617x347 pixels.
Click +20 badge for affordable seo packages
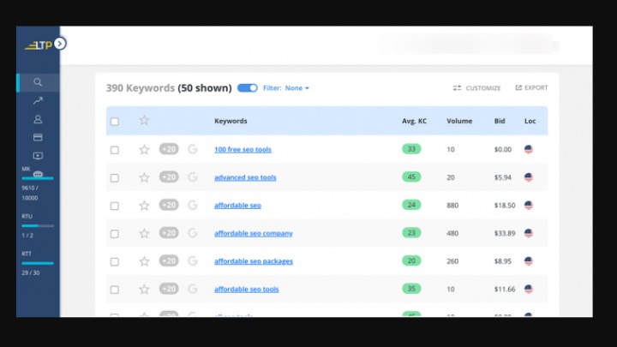(x=169, y=260)
